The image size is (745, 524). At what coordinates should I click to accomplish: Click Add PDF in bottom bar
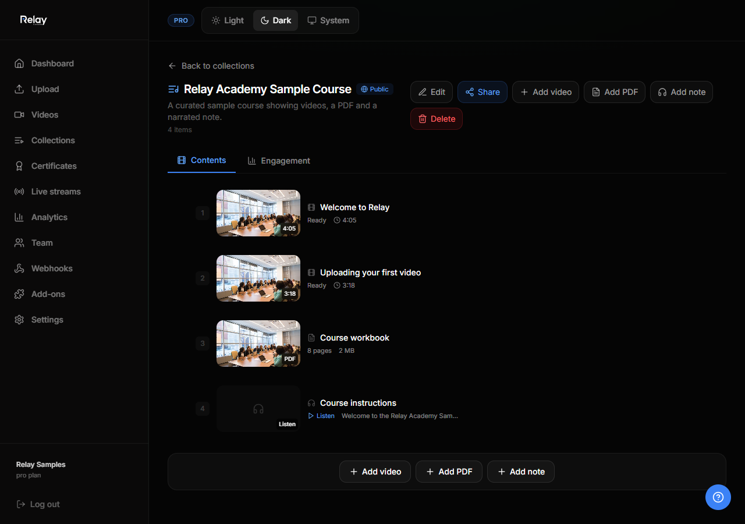pyautogui.click(x=449, y=472)
